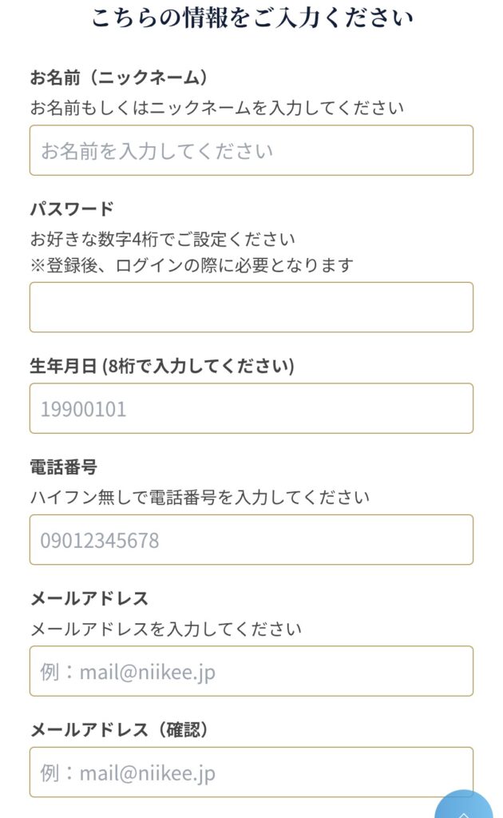Click the ハイフン無しで電話番号 instruction text
Screen dimensions: 503x818
pyautogui.click(x=200, y=498)
